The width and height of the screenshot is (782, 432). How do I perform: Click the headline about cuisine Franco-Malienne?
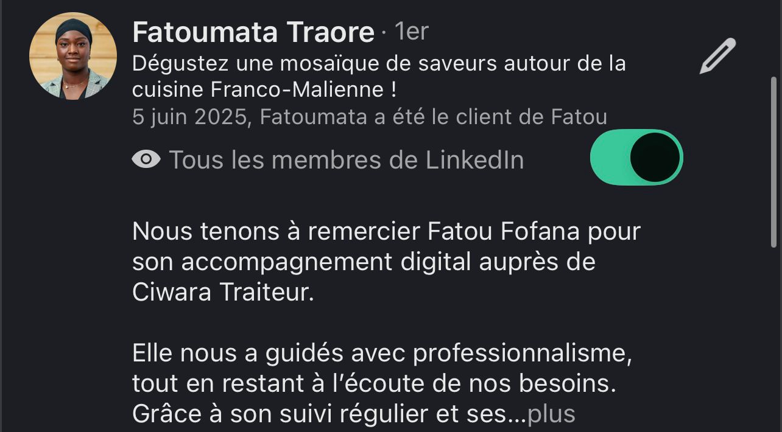[x=378, y=76]
